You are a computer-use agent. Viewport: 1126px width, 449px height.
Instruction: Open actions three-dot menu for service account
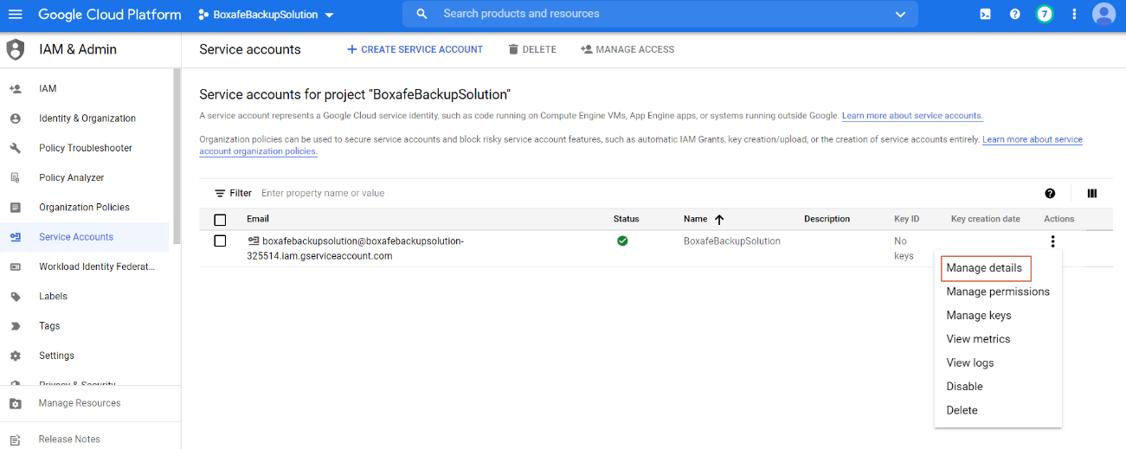pos(1052,242)
